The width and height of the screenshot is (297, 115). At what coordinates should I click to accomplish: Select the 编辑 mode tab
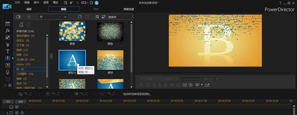[x=64, y=9]
